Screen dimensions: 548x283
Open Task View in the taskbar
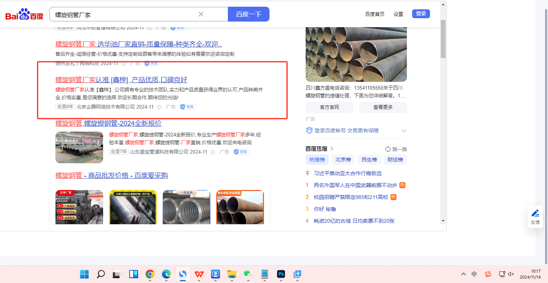pos(117,274)
